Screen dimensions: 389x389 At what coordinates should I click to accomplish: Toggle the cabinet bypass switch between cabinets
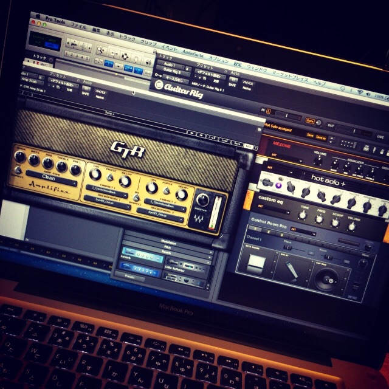click(136, 198)
